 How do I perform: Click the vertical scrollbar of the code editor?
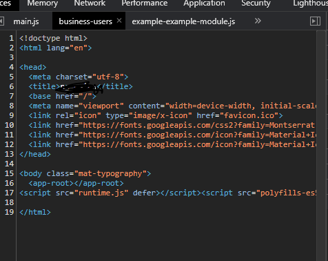tap(321, 146)
